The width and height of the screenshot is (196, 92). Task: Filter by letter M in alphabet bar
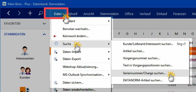[x=176, y=34]
